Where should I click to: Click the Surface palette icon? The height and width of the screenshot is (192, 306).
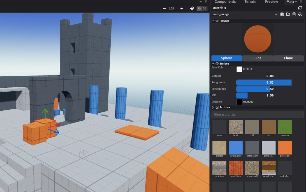(x=217, y=64)
